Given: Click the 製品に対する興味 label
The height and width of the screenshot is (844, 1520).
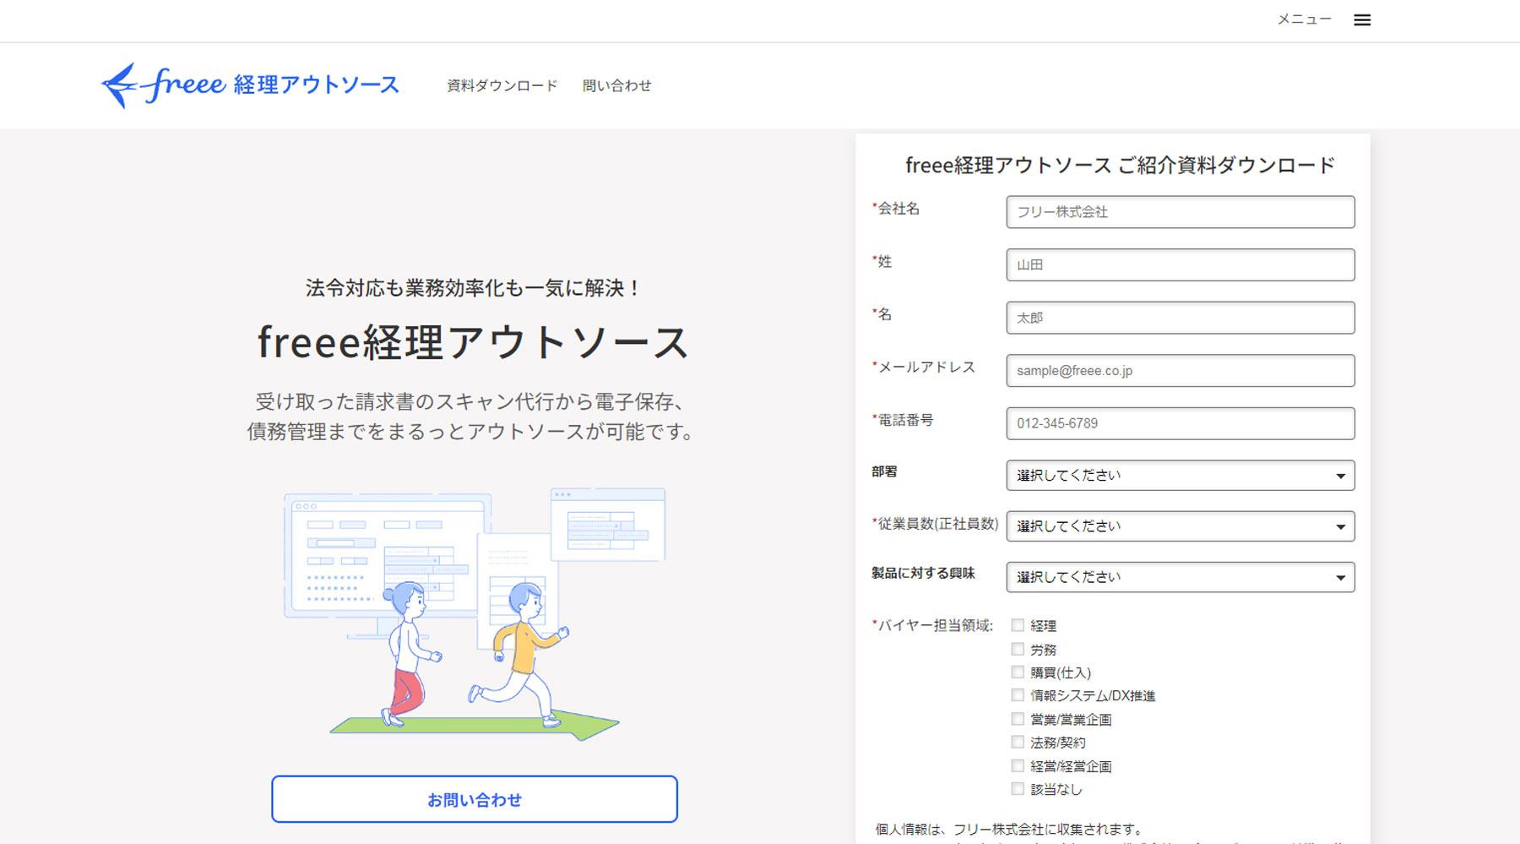Looking at the screenshot, I should [923, 573].
